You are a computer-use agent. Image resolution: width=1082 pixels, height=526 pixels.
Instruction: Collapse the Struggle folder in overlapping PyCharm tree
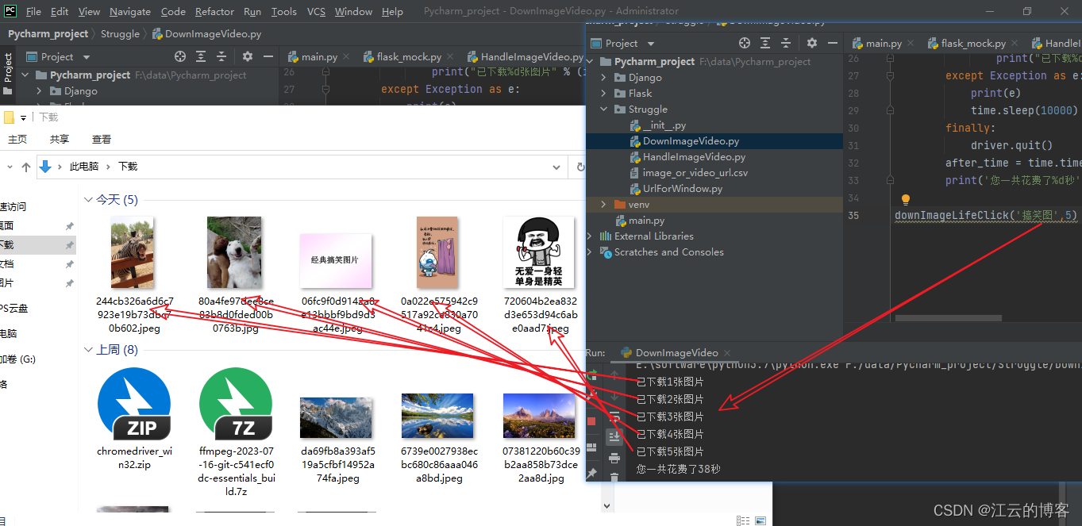pos(604,109)
